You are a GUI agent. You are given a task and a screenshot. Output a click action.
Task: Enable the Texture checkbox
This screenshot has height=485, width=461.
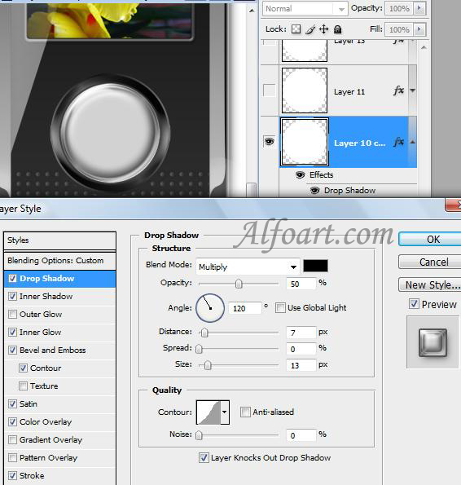point(23,386)
